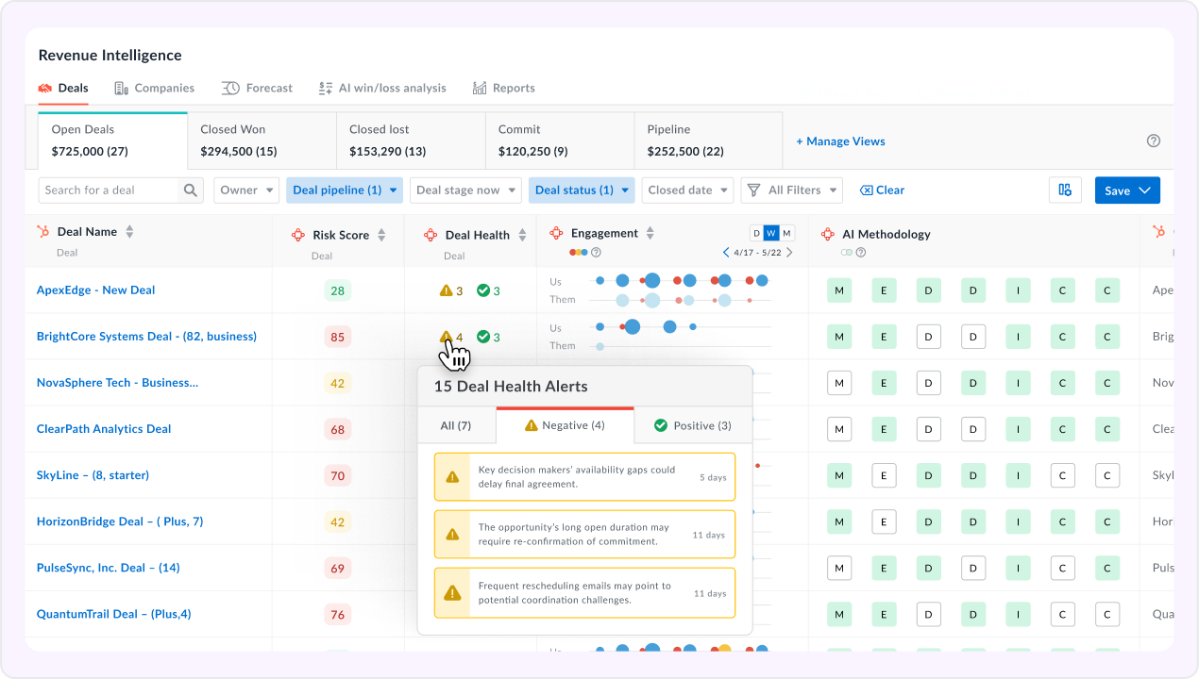The height and width of the screenshot is (679, 1199).
Task: Open the Owner dropdown
Action: click(x=246, y=190)
